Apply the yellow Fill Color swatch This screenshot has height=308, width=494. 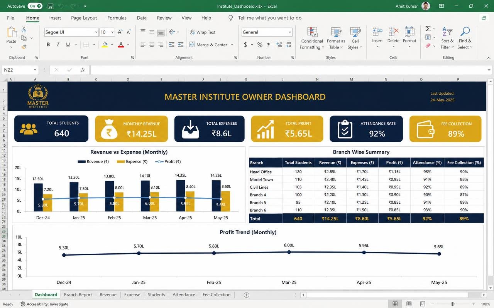coord(105,45)
